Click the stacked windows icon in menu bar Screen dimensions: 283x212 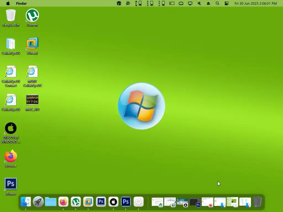point(128,3)
